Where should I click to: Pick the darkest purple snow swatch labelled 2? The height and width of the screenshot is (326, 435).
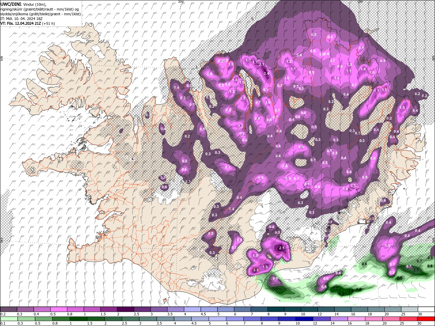pos(125,309)
